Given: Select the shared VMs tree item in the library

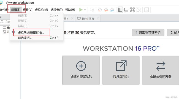Looking at the screenshot, I should click(x=6, y=32).
